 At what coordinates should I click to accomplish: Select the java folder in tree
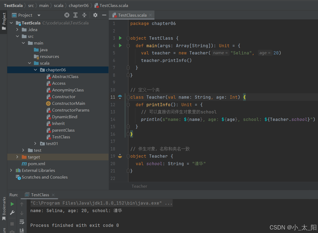pyautogui.click(x=41, y=50)
